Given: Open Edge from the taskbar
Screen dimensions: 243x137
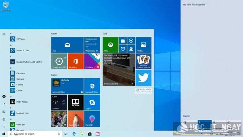Looking at the screenshot, I should [74, 134].
